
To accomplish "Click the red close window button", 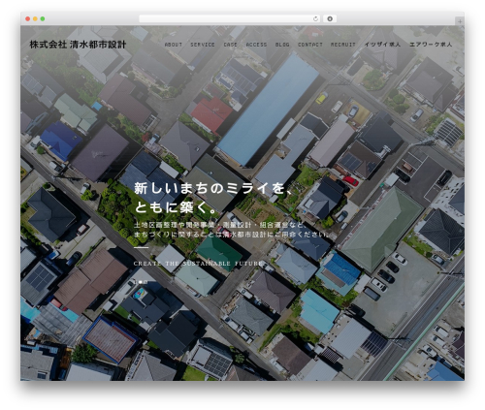I will tap(28, 19).
